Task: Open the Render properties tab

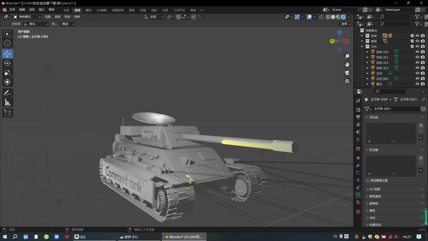Action: [358, 110]
